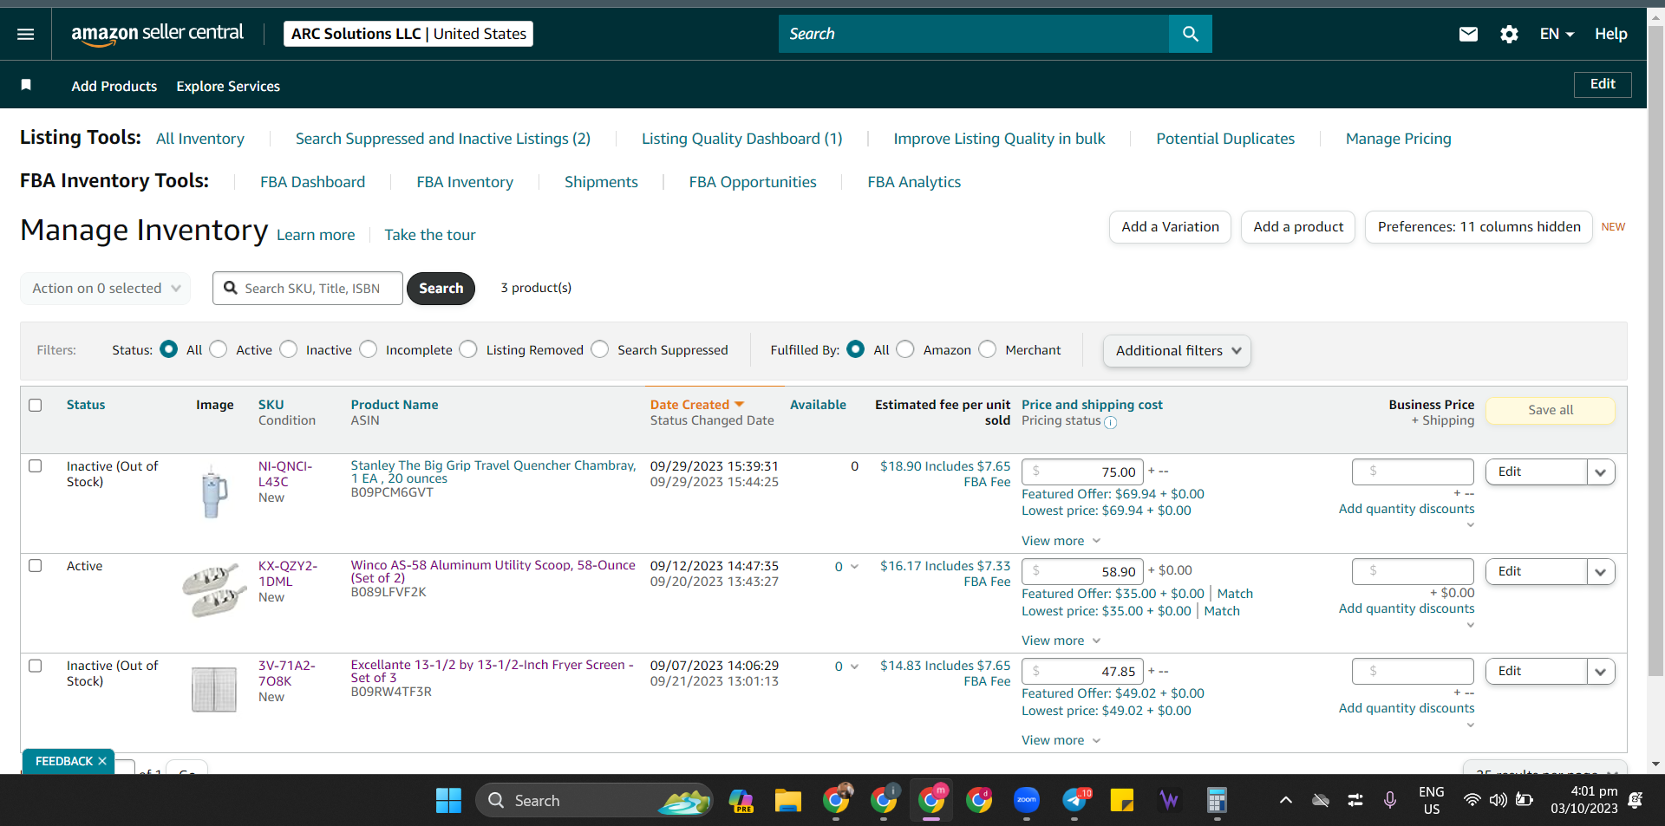Check the Winco Utility Scoop row checkbox

point(36,566)
